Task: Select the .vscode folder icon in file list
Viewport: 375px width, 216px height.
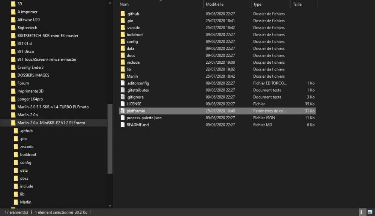Action: [123, 27]
